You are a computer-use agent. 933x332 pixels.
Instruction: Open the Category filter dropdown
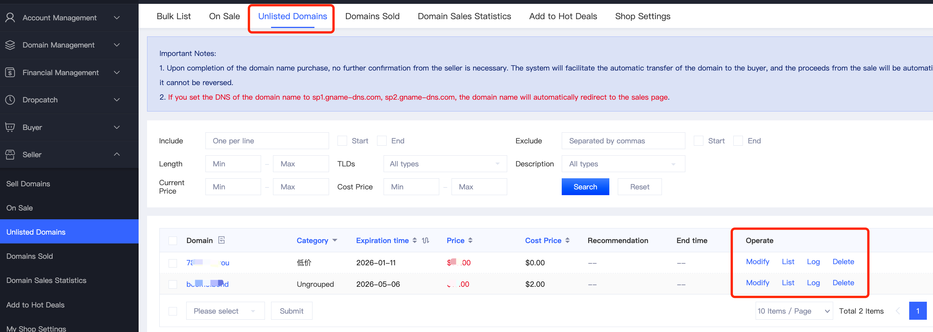(x=335, y=240)
